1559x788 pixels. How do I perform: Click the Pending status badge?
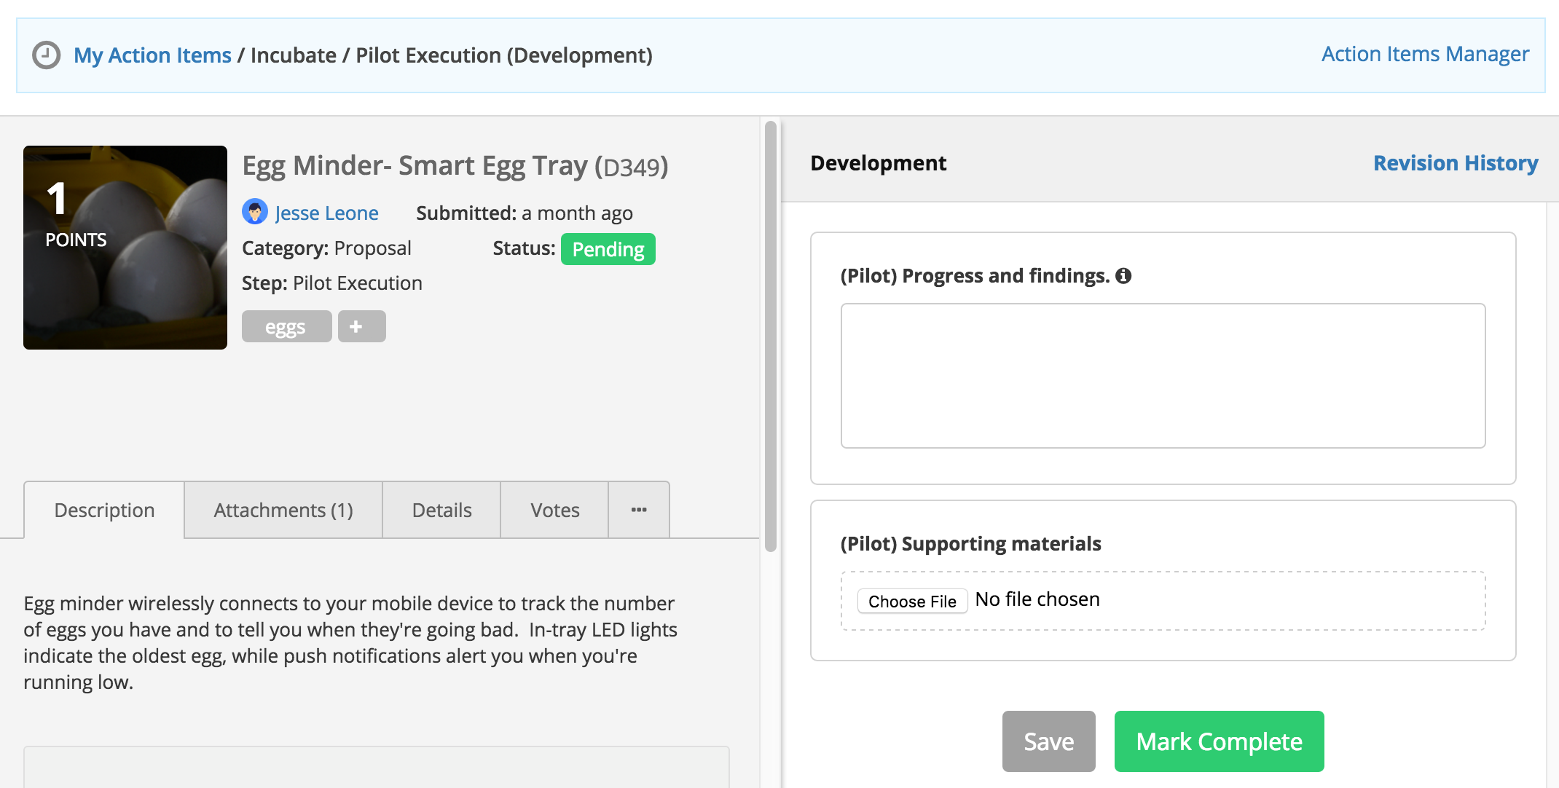coord(608,249)
